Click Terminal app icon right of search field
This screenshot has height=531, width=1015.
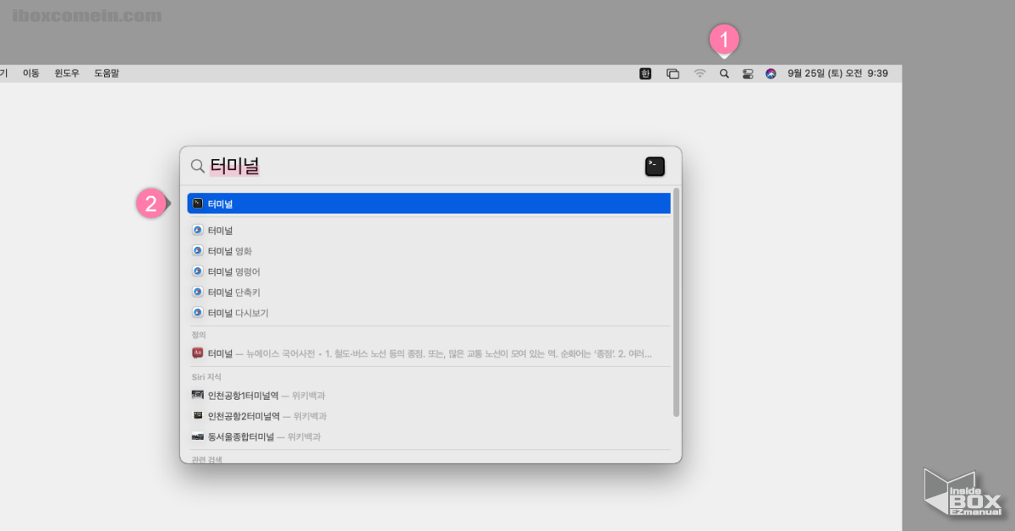click(x=655, y=167)
